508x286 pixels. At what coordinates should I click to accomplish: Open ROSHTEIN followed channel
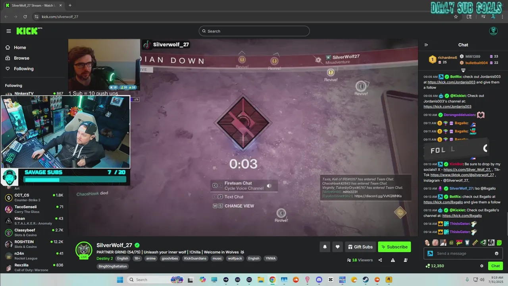[34, 244]
